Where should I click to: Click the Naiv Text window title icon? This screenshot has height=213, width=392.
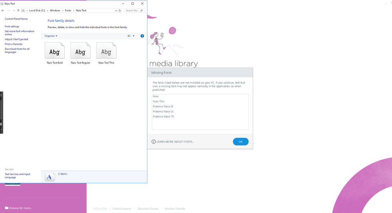tap(2, 4)
